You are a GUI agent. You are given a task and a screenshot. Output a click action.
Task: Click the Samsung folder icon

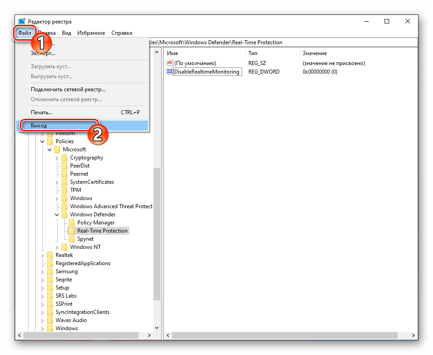[50, 272]
